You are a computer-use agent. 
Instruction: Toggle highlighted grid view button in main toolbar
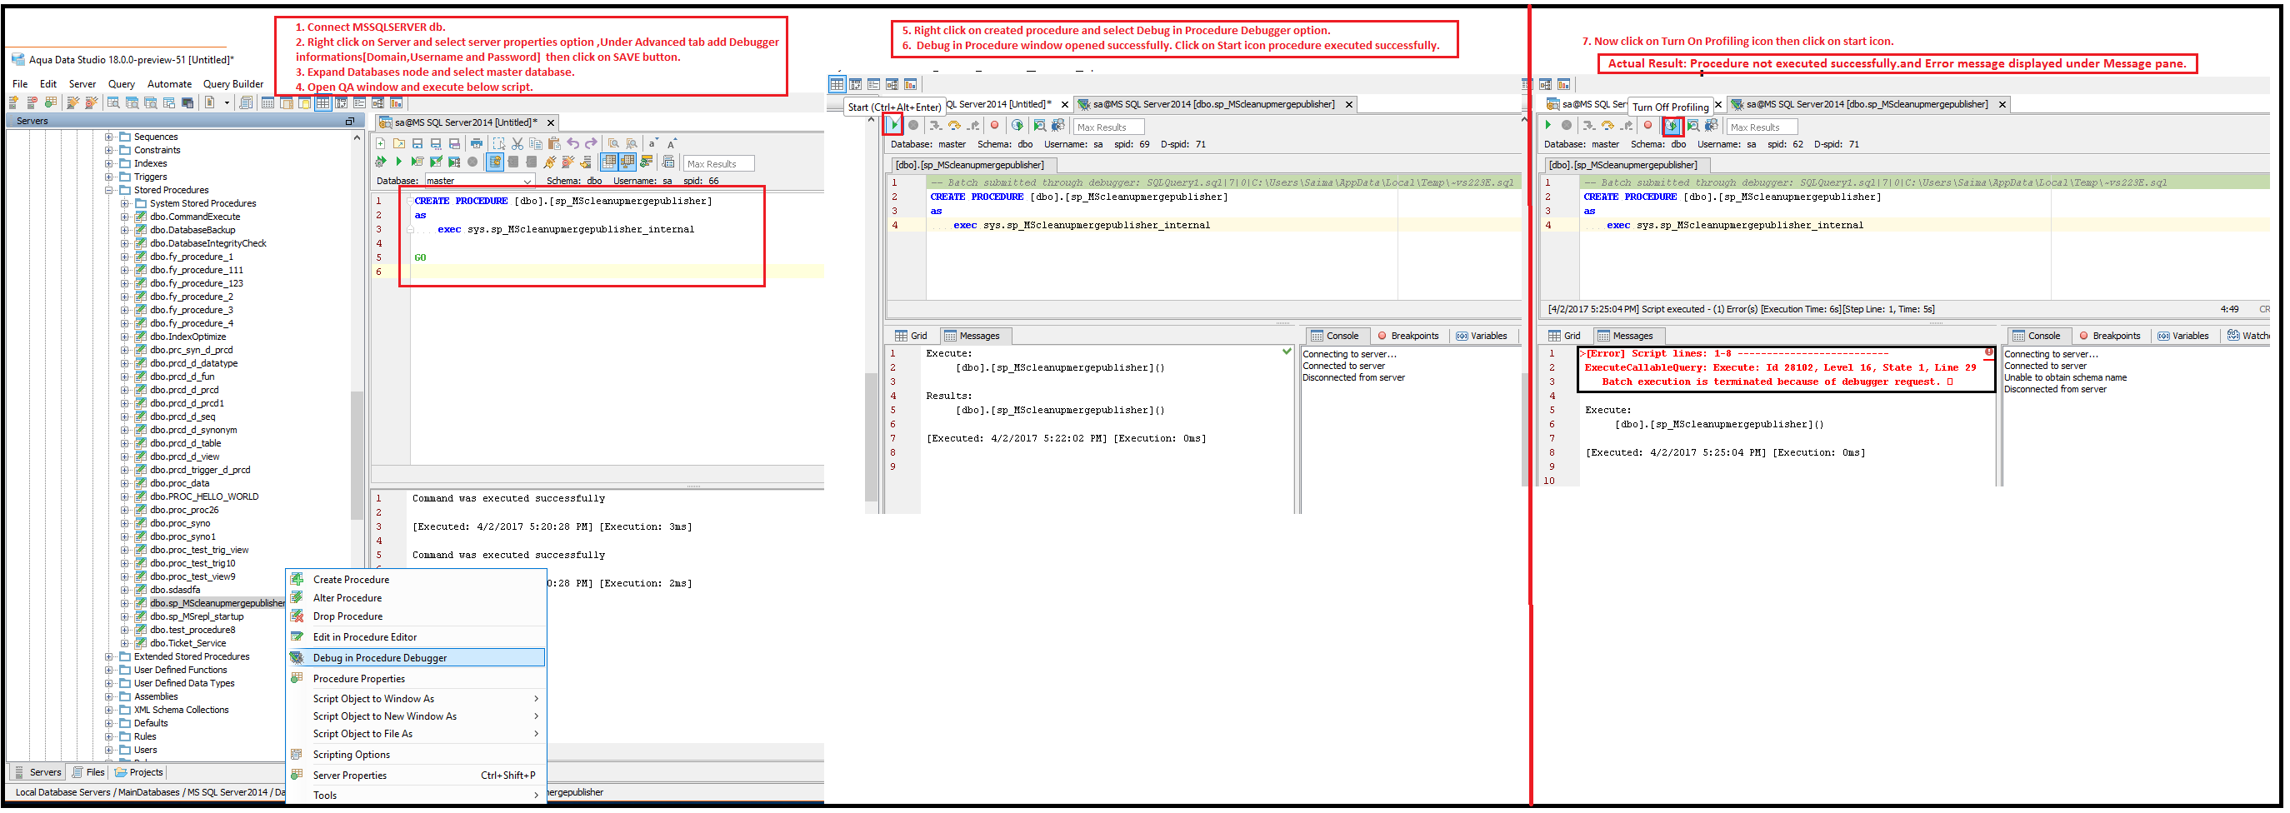click(x=322, y=103)
